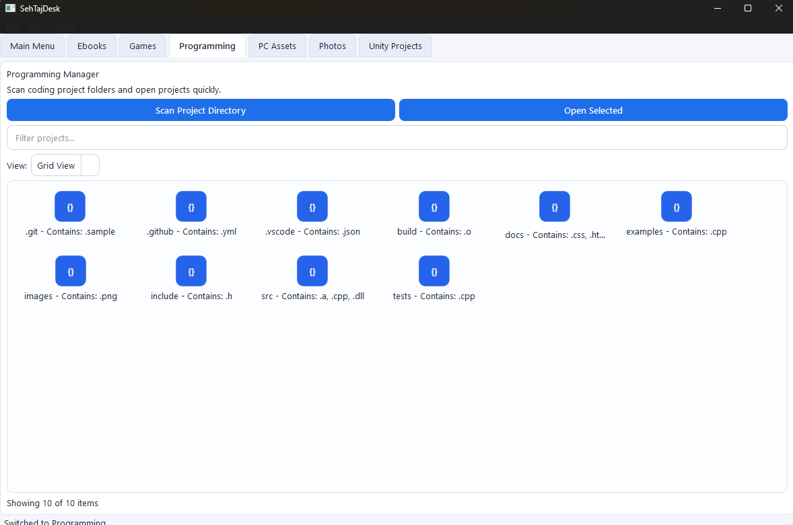This screenshot has height=525, width=793.
Task: Click the 'Showing 10 of 10 items' text
Action: (x=52, y=503)
